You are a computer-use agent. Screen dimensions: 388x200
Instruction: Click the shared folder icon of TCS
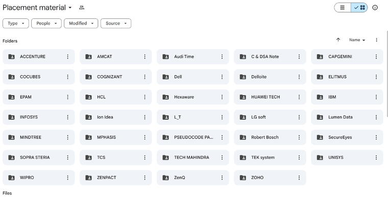pyautogui.click(x=89, y=158)
